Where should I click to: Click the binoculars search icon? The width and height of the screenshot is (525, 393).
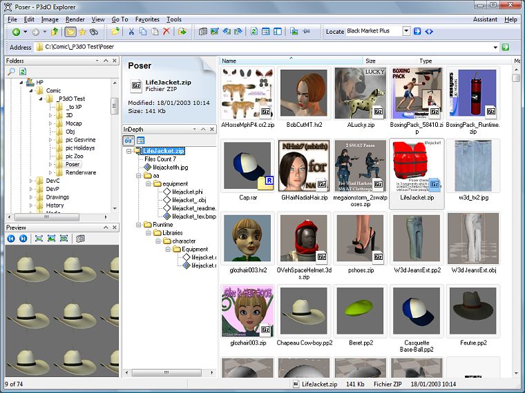coord(94,32)
